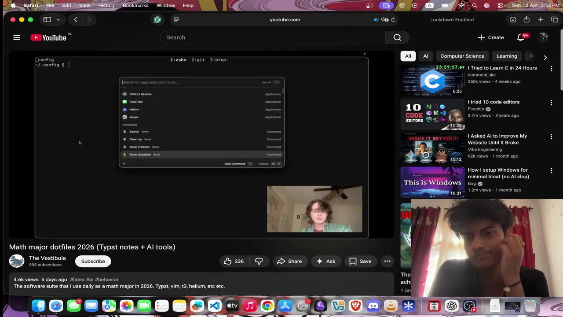This screenshot has width=563, height=317.
Task: Launch VLC from the Dock
Action: click(391, 306)
